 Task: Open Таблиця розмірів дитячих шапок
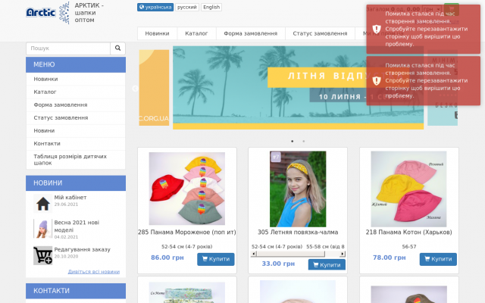[x=76, y=160]
